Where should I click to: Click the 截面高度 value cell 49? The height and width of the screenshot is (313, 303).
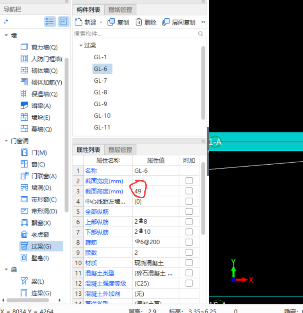click(x=156, y=191)
